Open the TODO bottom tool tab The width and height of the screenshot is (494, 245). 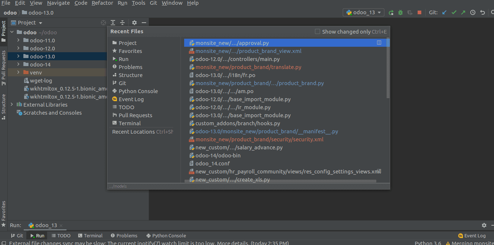[61, 236]
